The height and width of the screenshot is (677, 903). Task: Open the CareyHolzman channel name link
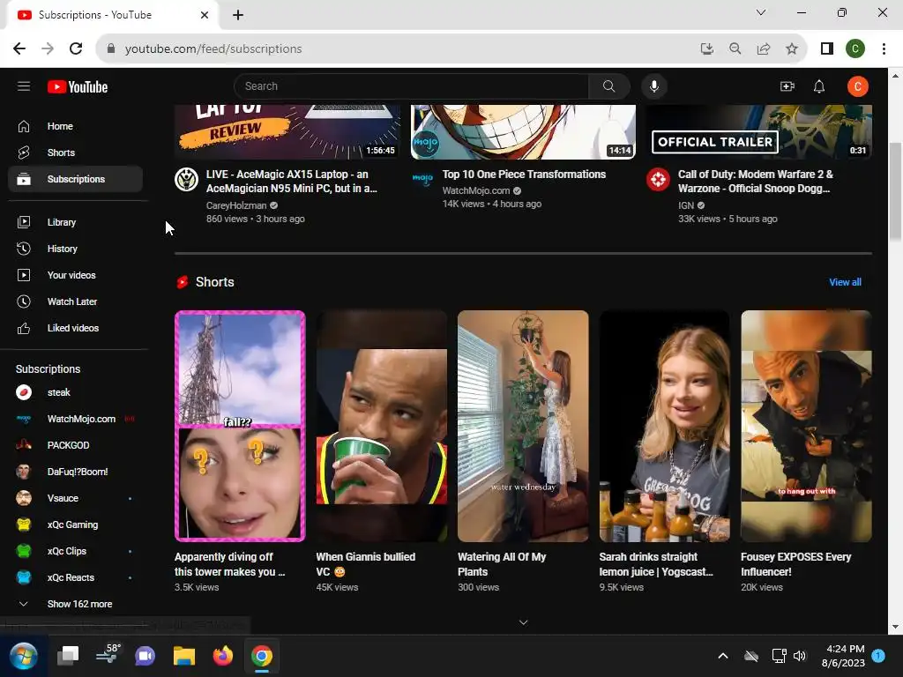(236, 205)
